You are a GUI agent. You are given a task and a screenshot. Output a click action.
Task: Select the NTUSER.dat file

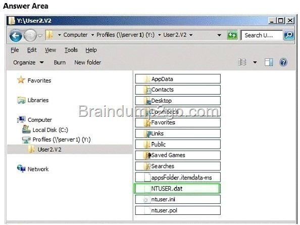pyautogui.click(x=178, y=189)
